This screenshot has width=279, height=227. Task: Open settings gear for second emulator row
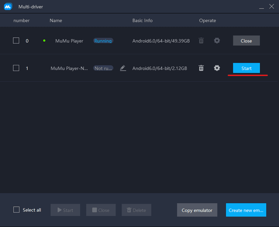[217, 68]
